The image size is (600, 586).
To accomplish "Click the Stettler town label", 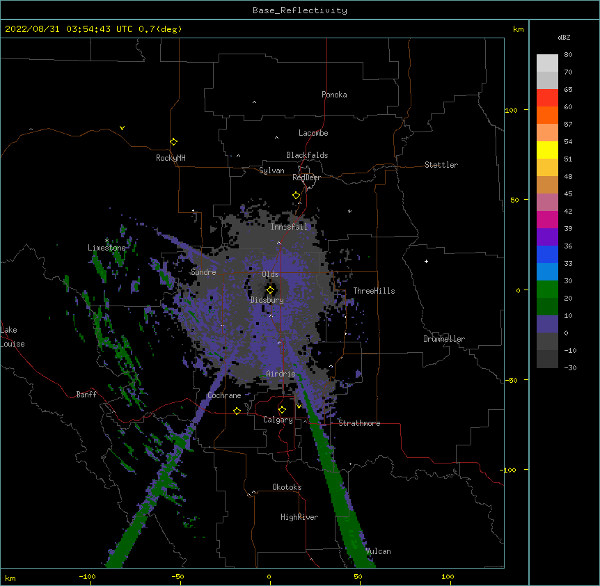I will (441, 165).
